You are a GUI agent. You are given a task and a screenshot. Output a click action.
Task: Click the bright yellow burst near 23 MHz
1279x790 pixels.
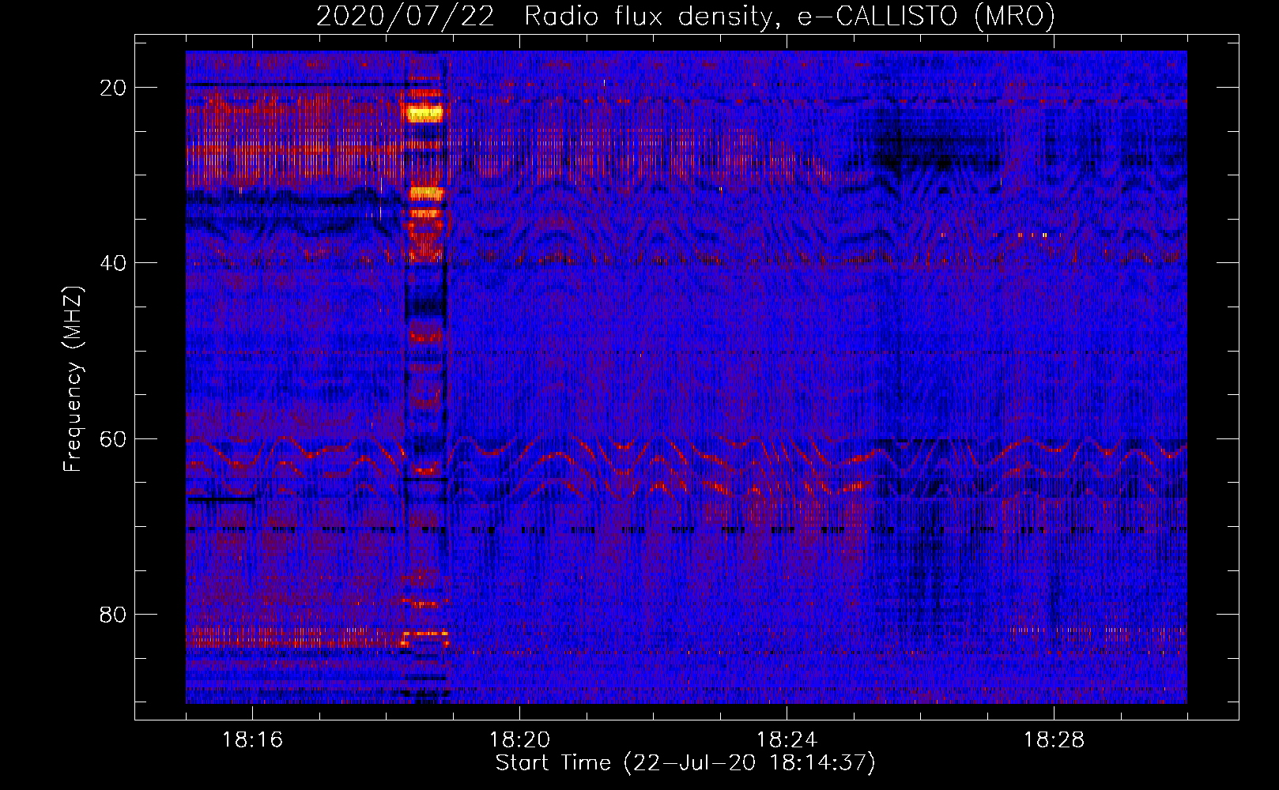tap(425, 113)
